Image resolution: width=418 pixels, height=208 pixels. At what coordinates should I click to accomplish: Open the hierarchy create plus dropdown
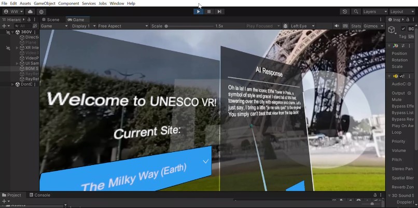point(6,26)
